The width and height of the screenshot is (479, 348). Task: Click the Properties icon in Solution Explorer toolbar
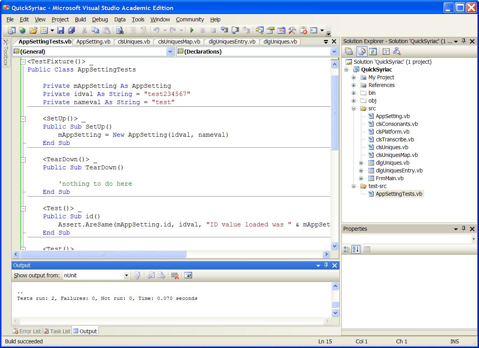pos(349,51)
